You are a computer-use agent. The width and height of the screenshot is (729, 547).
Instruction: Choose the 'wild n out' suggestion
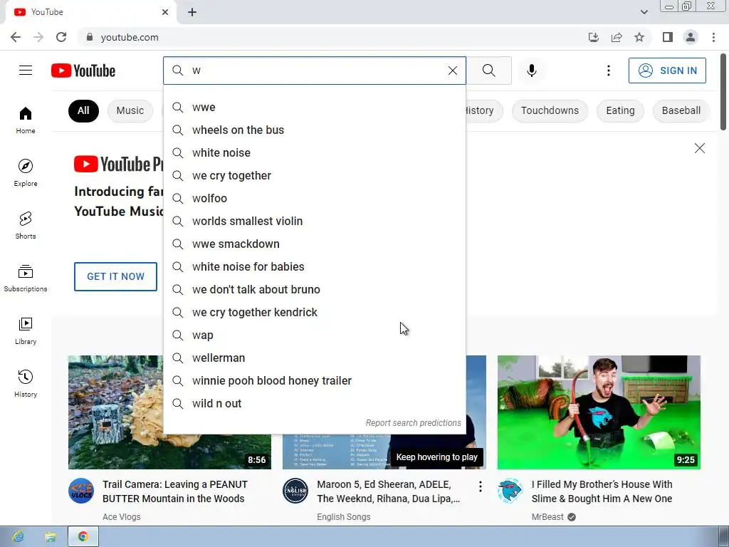(314, 403)
